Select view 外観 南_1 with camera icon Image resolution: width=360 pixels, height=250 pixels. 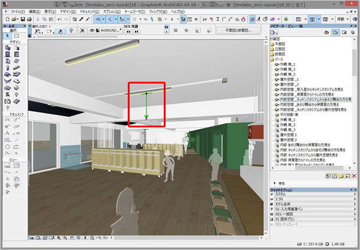click(285, 64)
